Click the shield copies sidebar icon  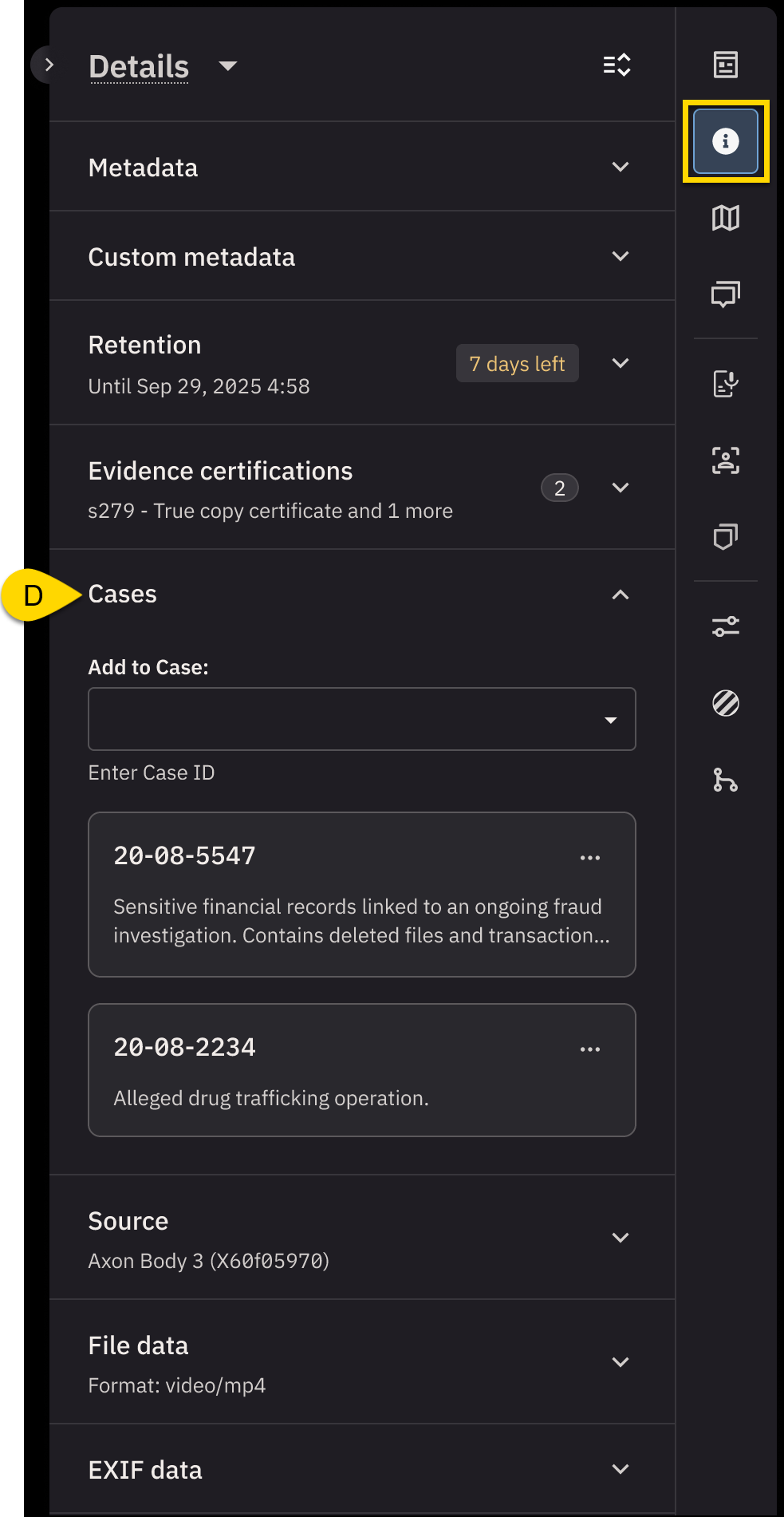(x=725, y=537)
